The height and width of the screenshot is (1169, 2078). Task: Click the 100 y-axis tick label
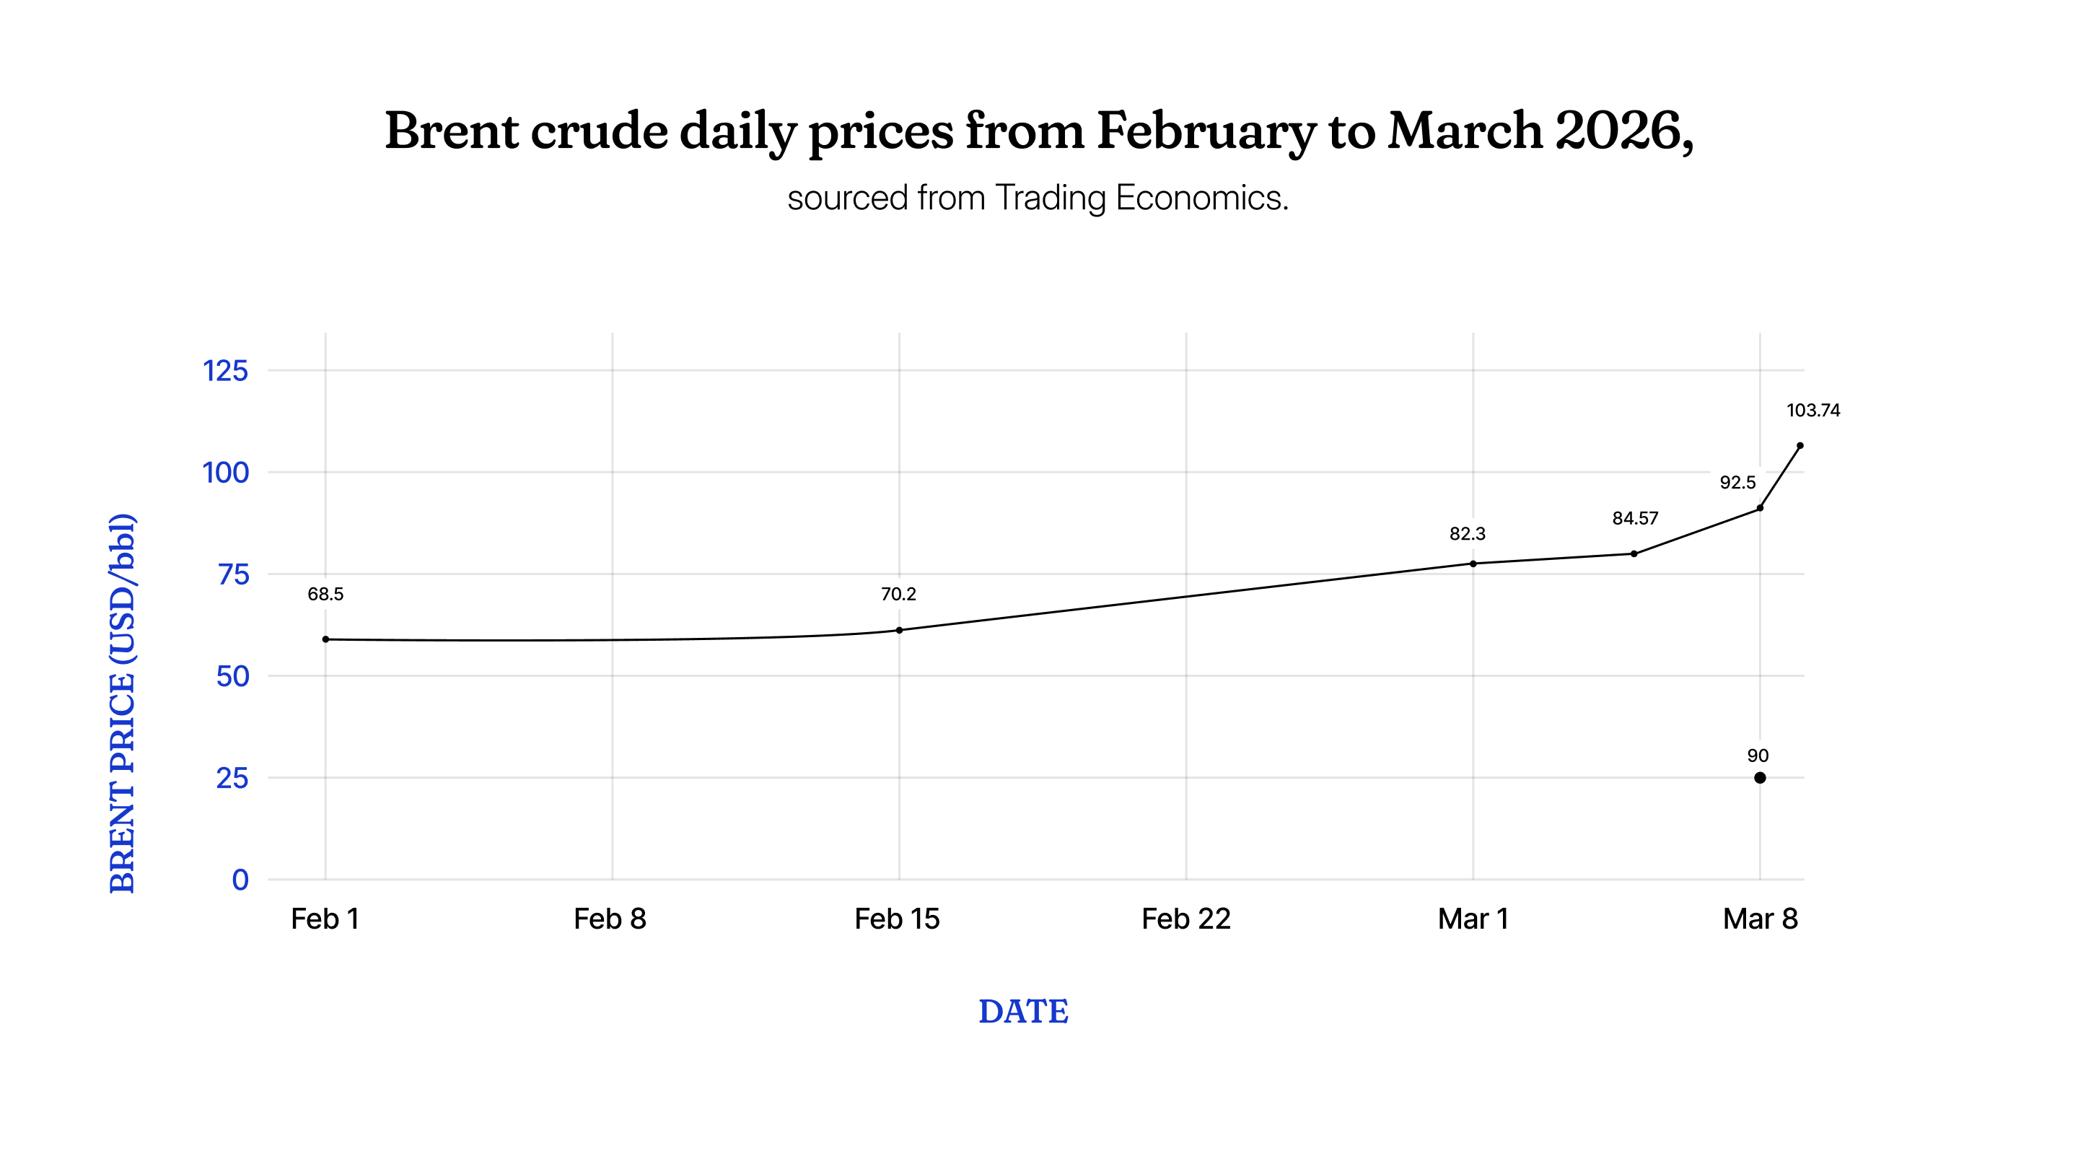pyautogui.click(x=225, y=473)
